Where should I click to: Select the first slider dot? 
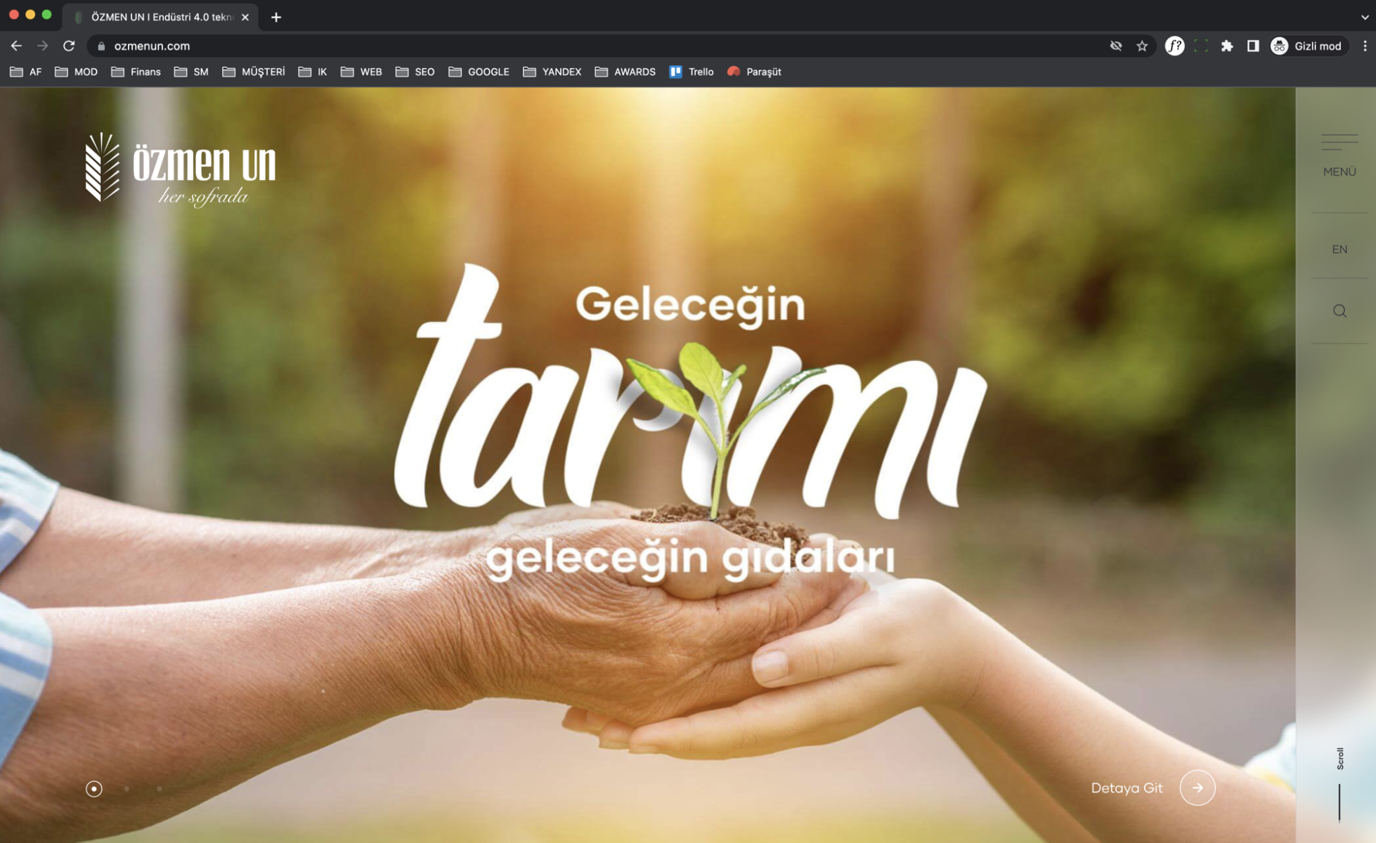point(93,788)
